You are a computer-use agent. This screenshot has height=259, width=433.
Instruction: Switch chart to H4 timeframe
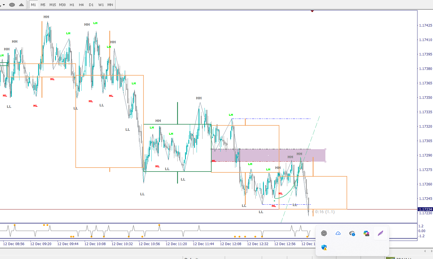click(x=81, y=5)
